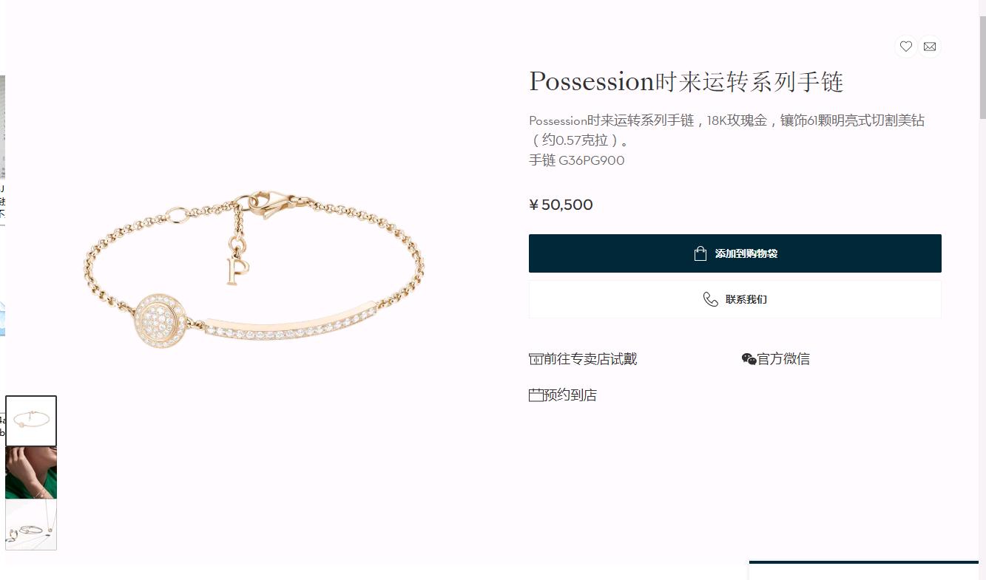Click the shopping bag icon on the dark button
The height and width of the screenshot is (580, 986).
tap(700, 253)
